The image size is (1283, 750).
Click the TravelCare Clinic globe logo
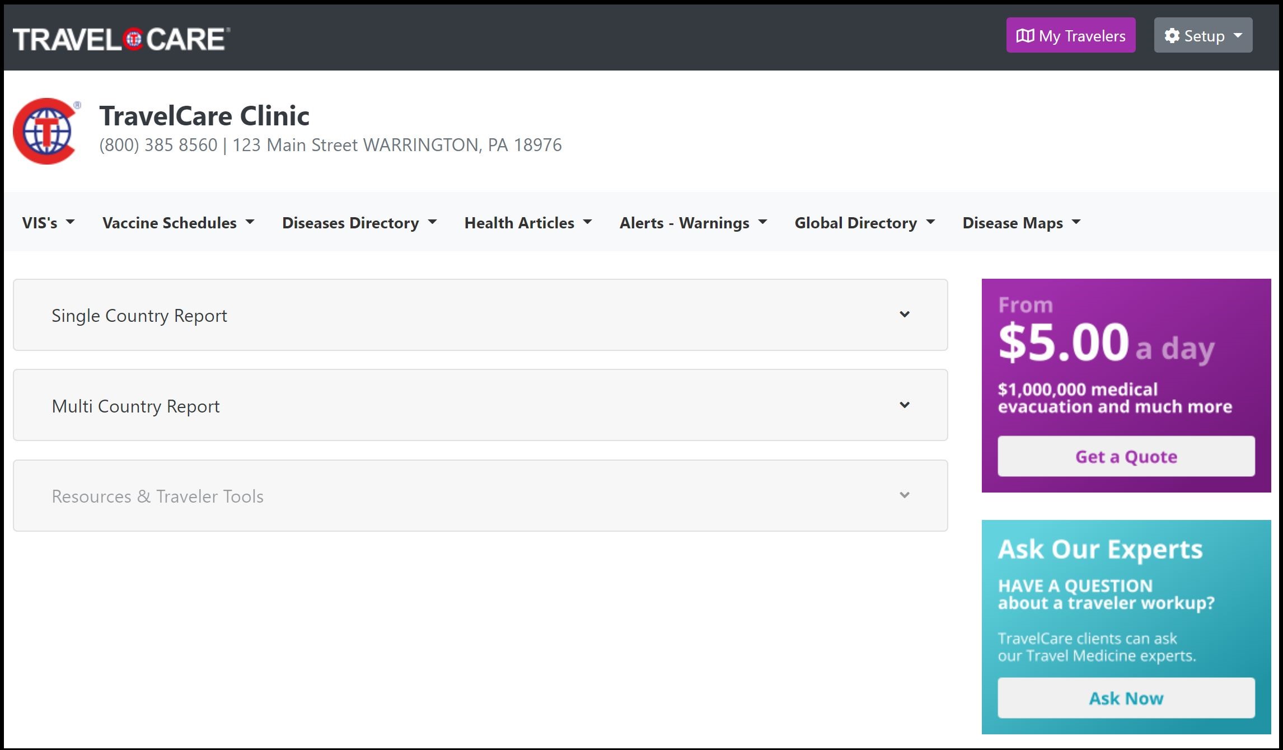pos(47,131)
